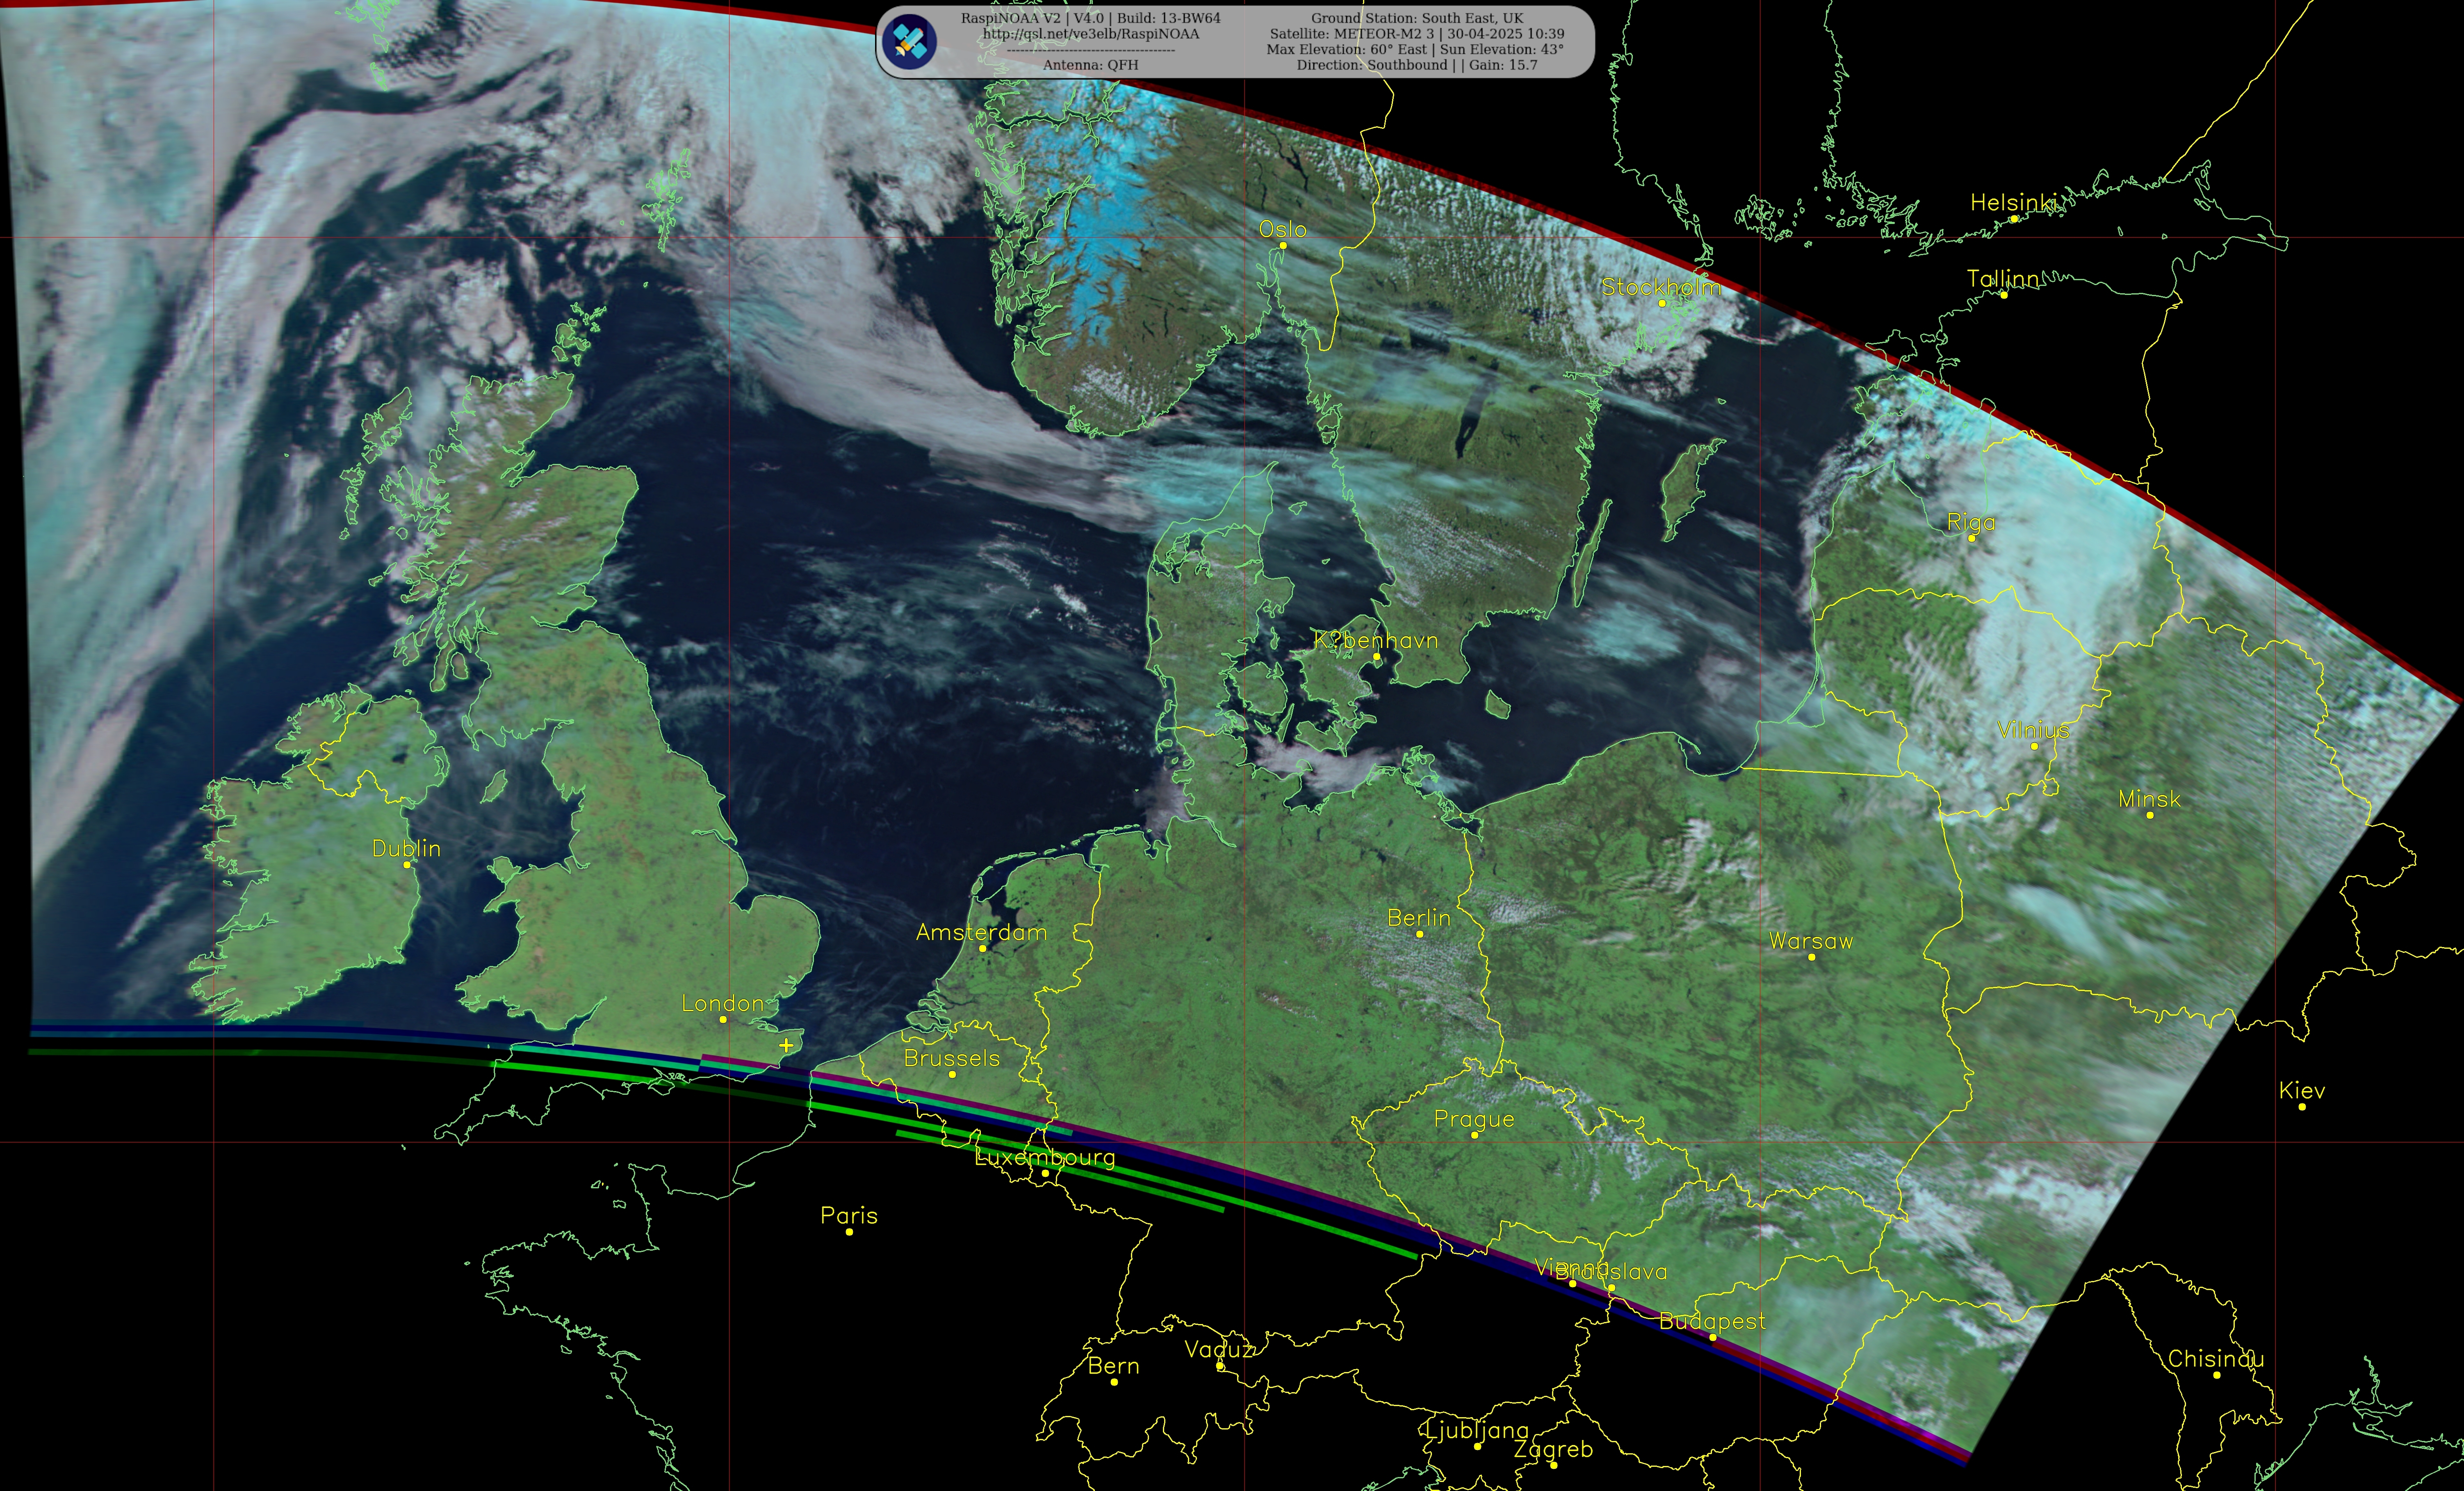The height and width of the screenshot is (1491, 2464).
Task: Click the Minsk city label
Action: tap(2149, 799)
